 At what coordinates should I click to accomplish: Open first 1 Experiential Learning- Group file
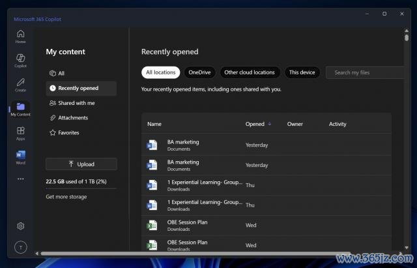[x=205, y=183]
